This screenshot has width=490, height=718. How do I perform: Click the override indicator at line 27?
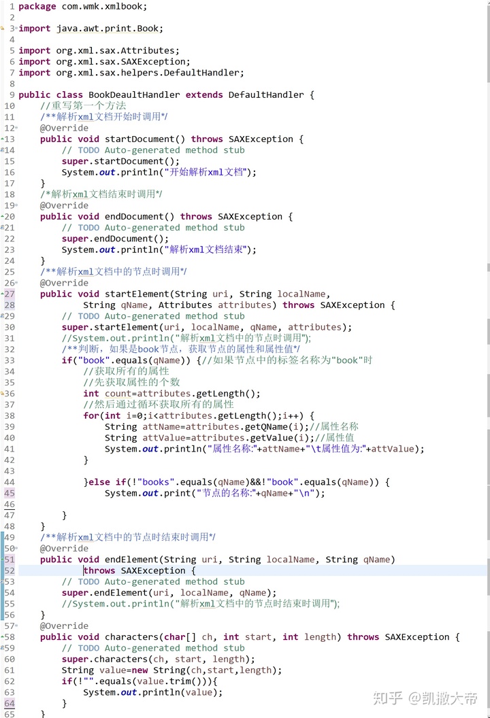pos(2,294)
